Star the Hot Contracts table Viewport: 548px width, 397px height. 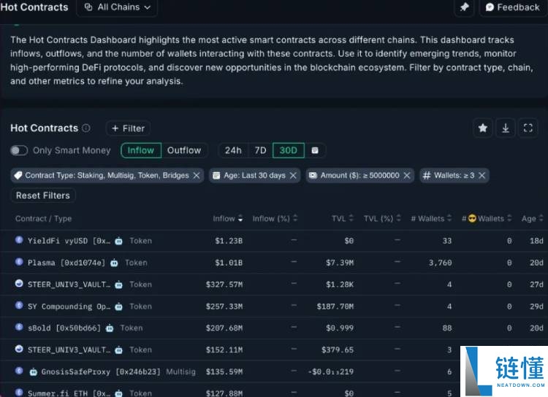point(483,128)
